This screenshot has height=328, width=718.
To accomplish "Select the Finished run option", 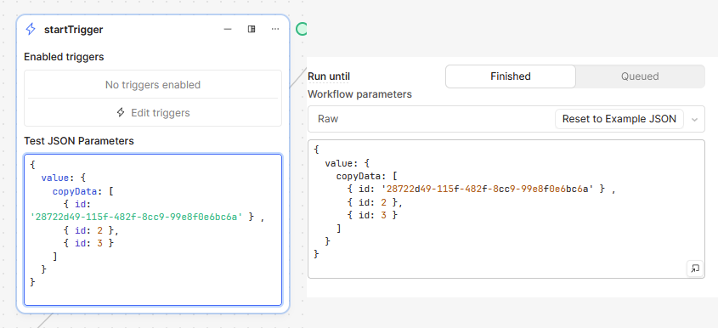I will tap(511, 76).
